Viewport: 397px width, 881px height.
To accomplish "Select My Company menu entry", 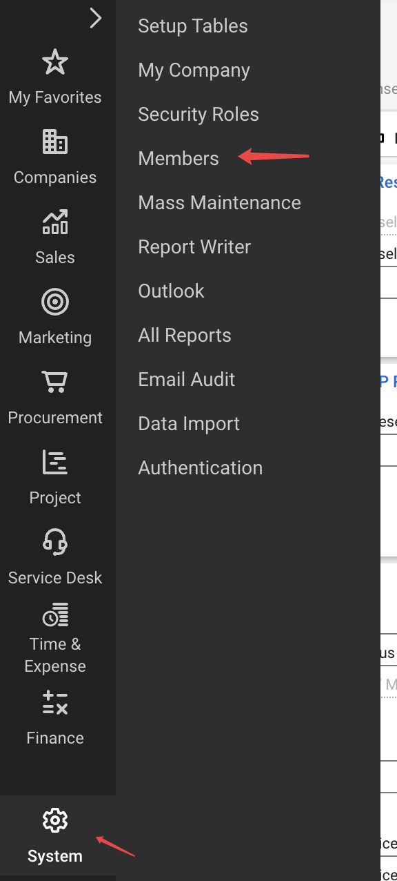I will pyautogui.click(x=194, y=70).
